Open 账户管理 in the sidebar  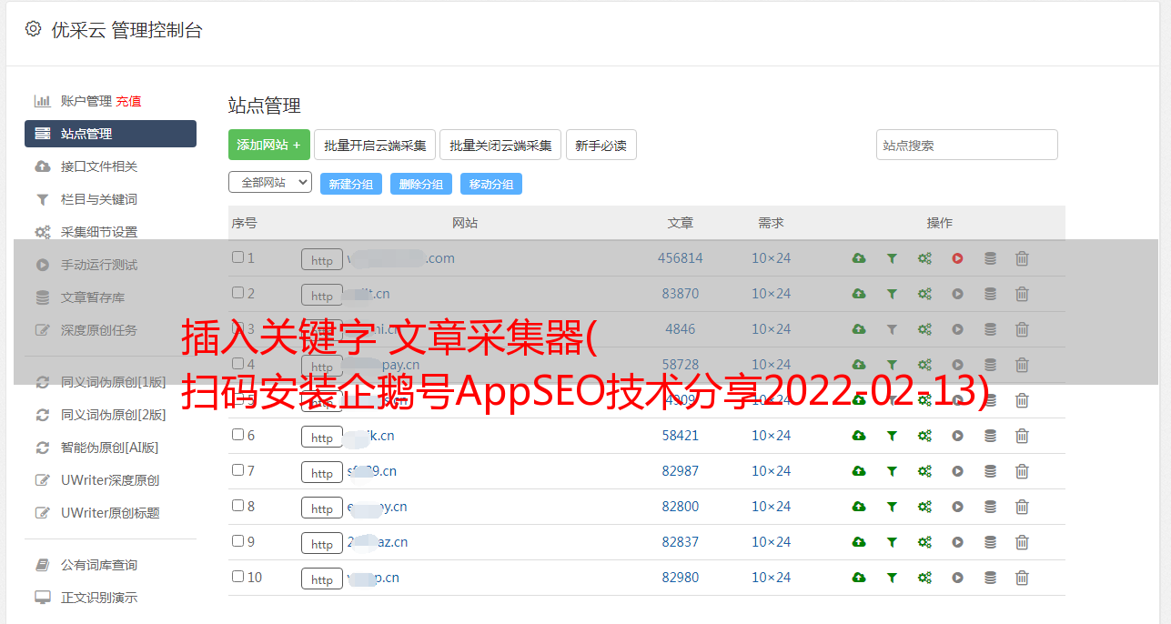86,101
